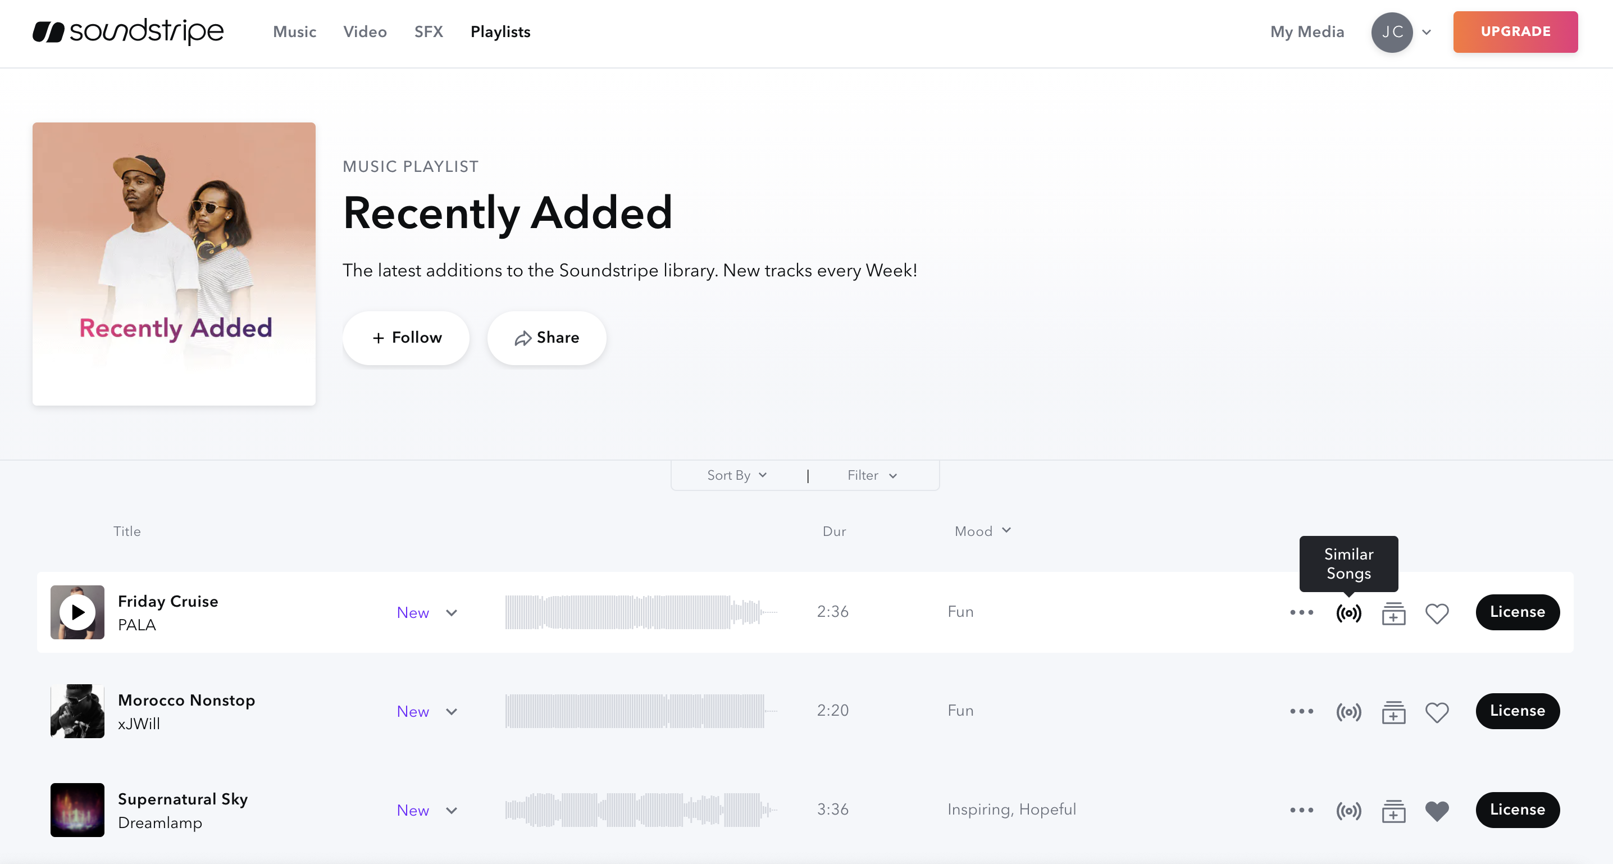Add Friday Cruise to a playlist
The height and width of the screenshot is (864, 1613).
tap(1393, 613)
